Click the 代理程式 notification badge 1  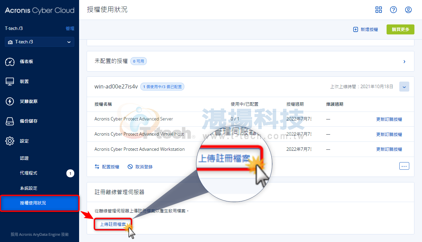(70, 173)
